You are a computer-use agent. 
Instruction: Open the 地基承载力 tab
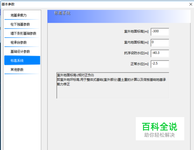pyautogui.click(x=22, y=15)
